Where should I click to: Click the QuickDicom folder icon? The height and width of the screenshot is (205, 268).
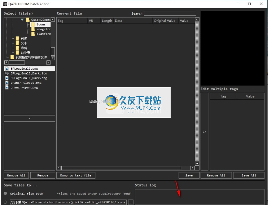(28, 20)
